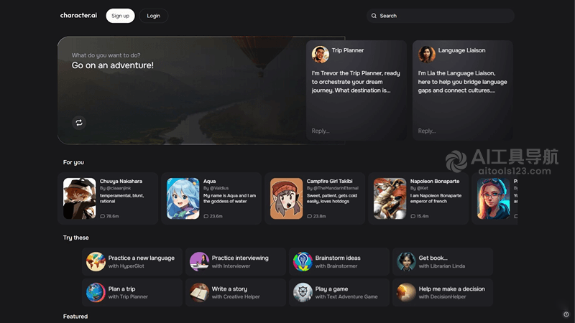575x323 pixels.
Task: Select Get book recommendations with Librarian Linda
Action: click(x=442, y=261)
